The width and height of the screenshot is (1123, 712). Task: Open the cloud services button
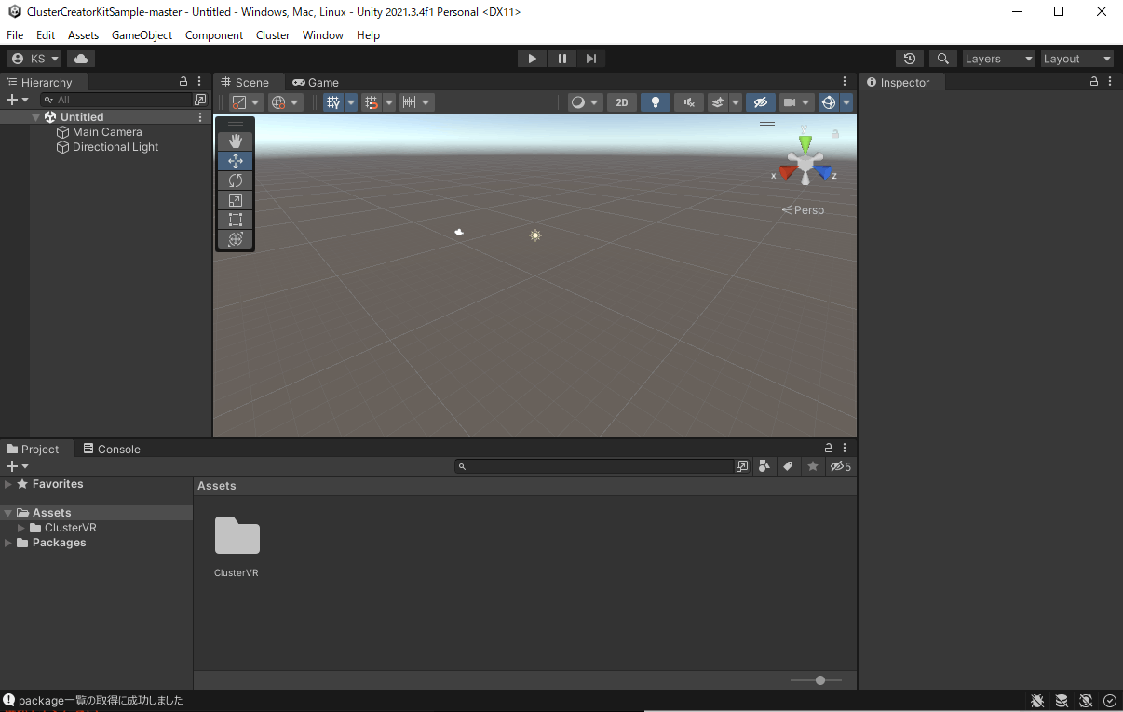[x=81, y=59]
